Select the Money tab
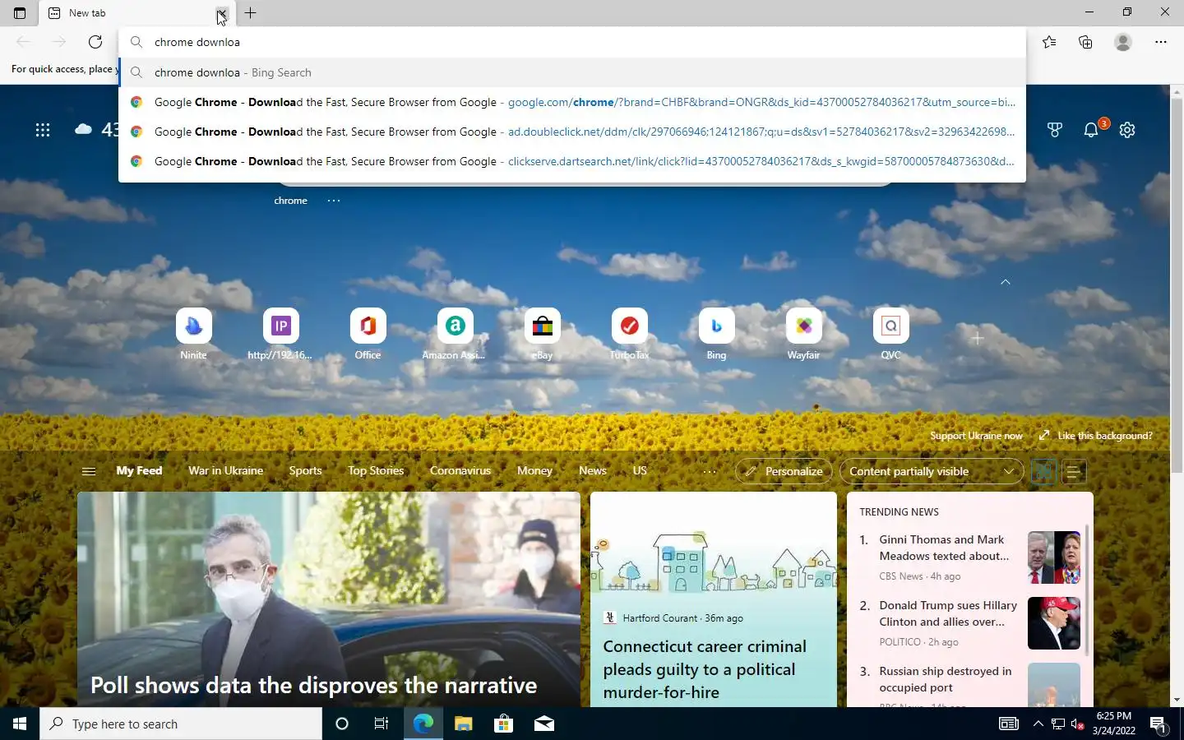This screenshot has height=740, width=1184. click(x=534, y=470)
